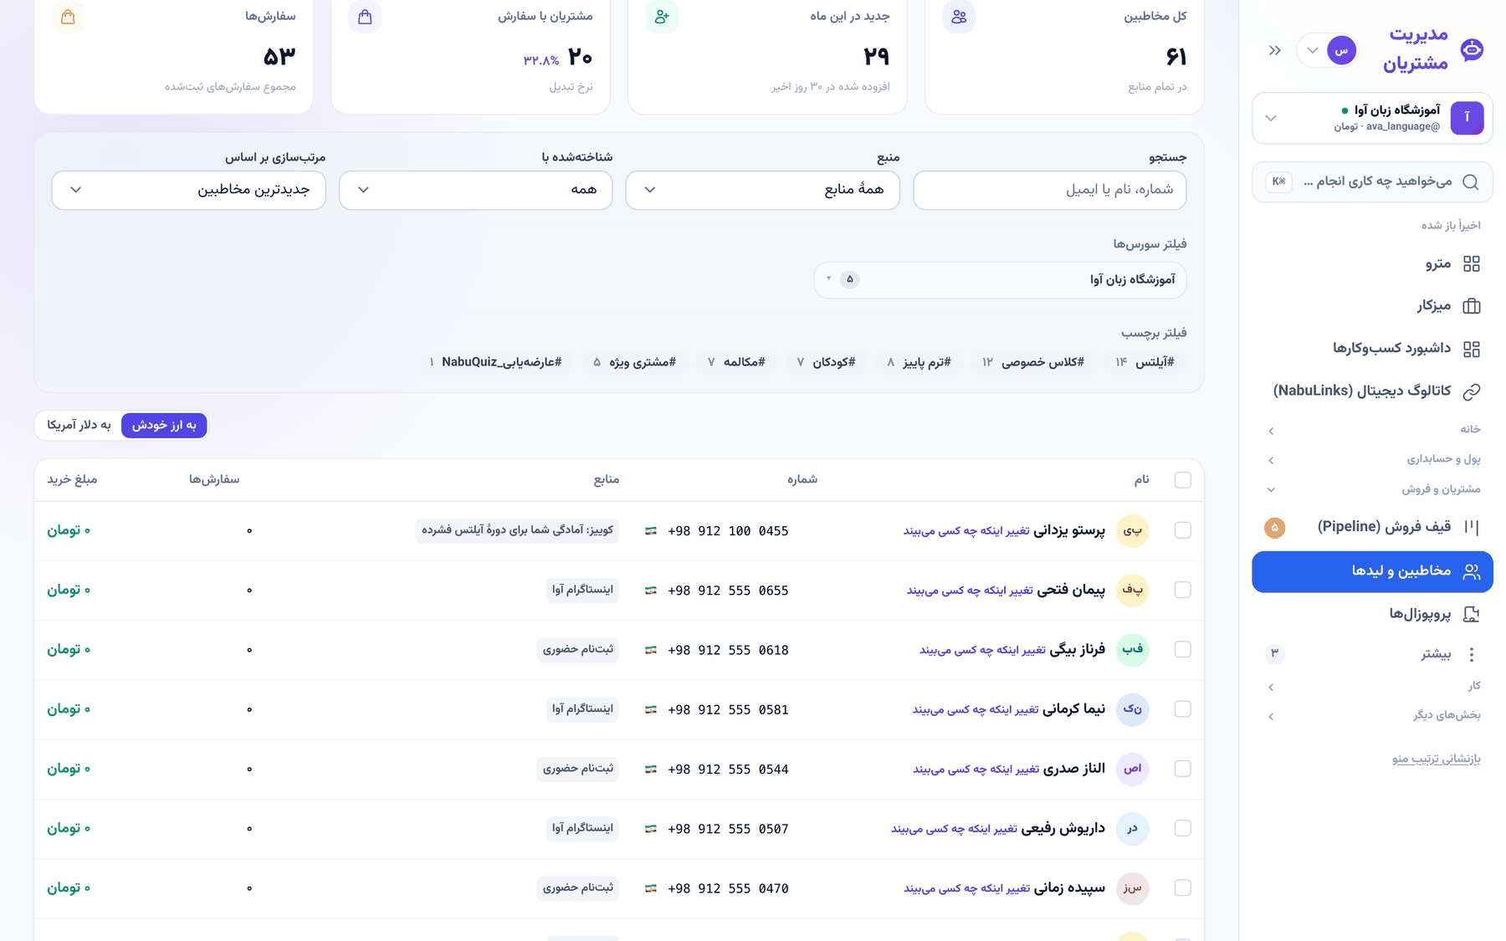Expand the خانه sidebar section
Image resolution: width=1506 pixels, height=941 pixels.
(1372, 430)
